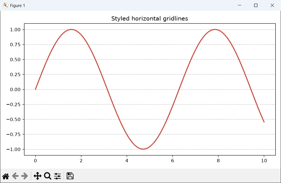
Task: Minimize the Figure 1 window
Action: point(239,5)
